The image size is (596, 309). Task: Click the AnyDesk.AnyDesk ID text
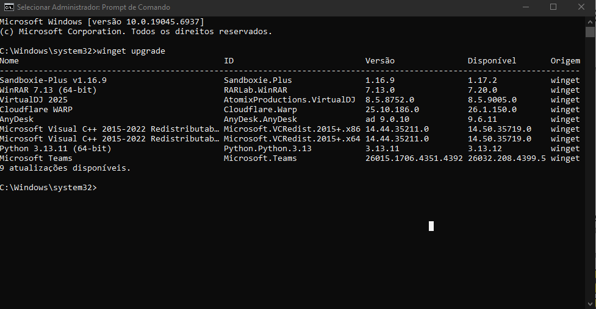click(260, 119)
